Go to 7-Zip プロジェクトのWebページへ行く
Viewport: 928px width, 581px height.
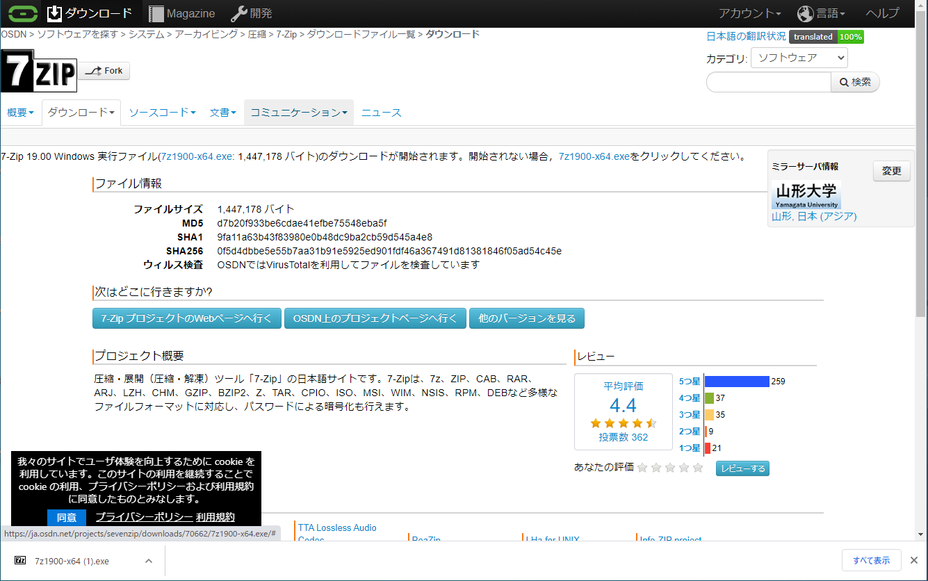pos(187,318)
